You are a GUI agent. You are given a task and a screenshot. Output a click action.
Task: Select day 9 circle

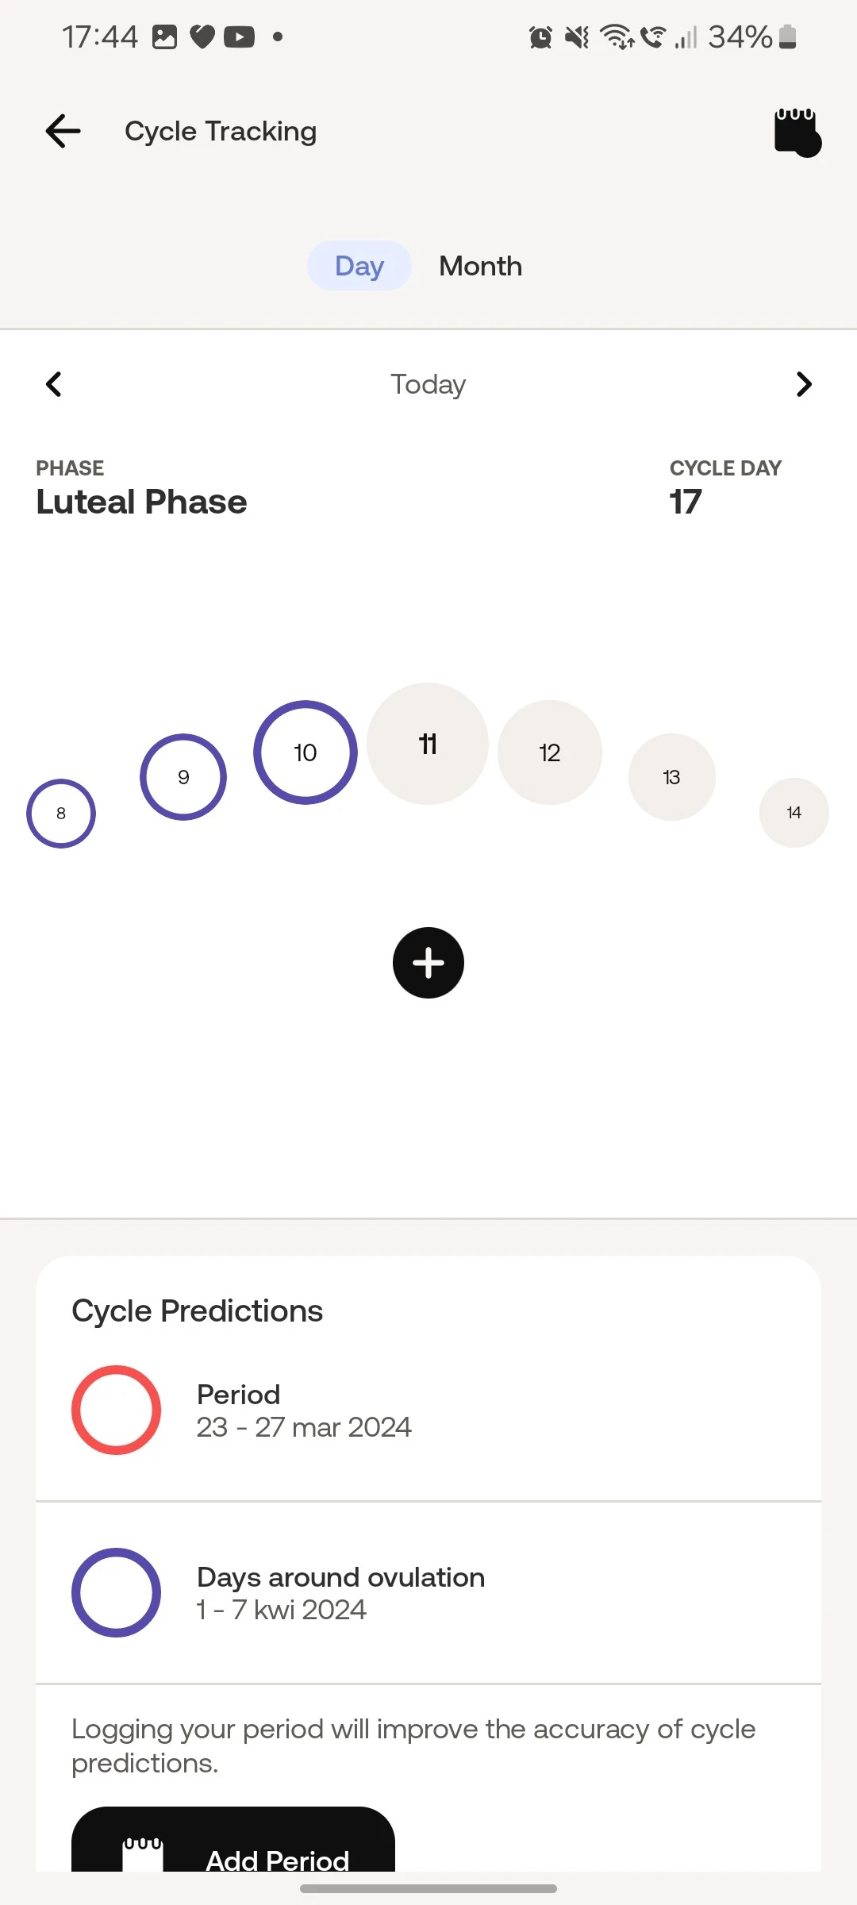(x=183, y=777)
